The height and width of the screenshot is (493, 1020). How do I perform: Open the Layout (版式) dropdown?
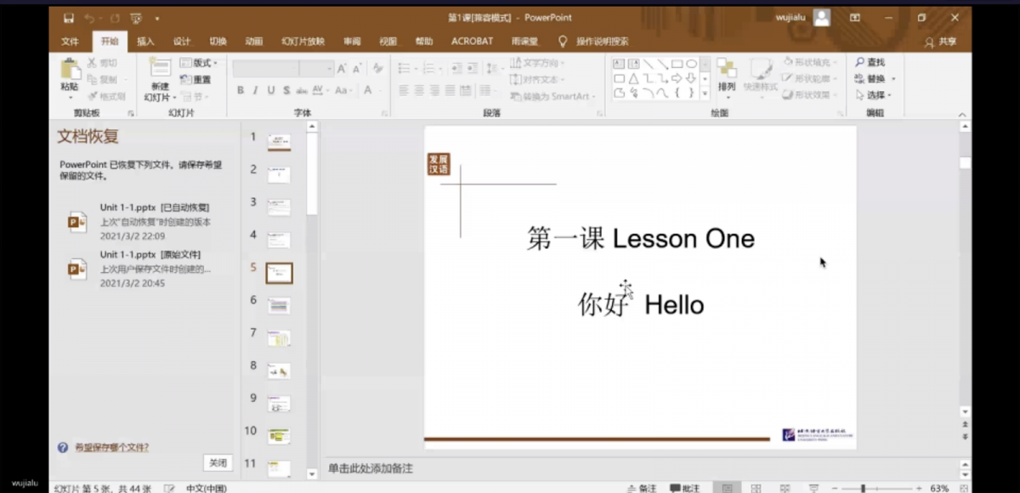[199, 63]
